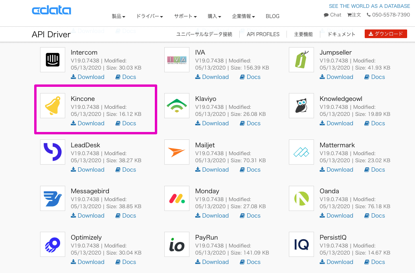Click the Mailjet paper plane icon
The image size is (415, 273).
[x=177, y=152]
